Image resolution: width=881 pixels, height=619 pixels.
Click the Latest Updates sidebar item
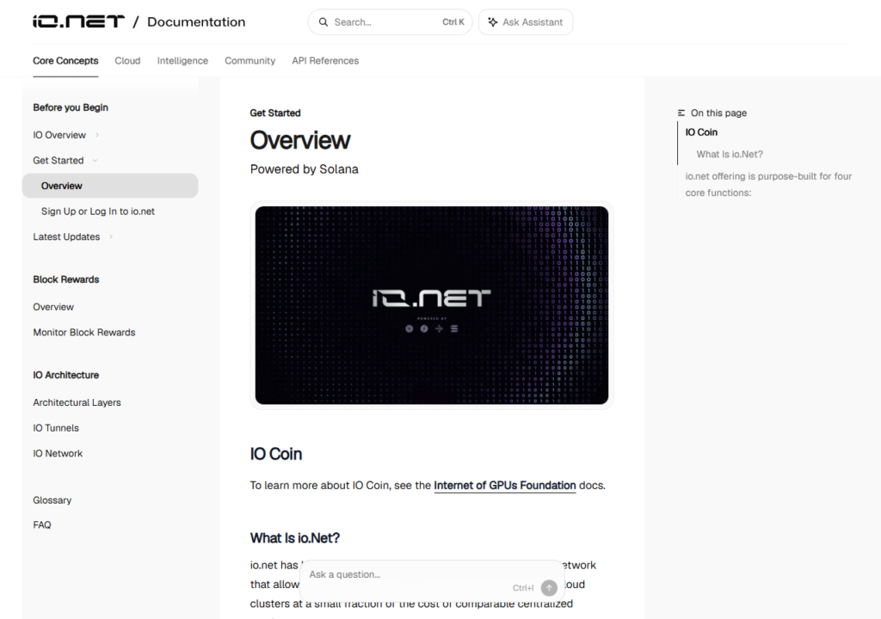66,236
